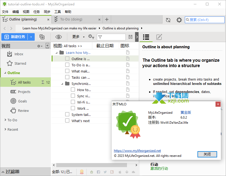Check the 'Tasks can ...' task checkbox
The image size is (226, 176).
tap(67, 77)
